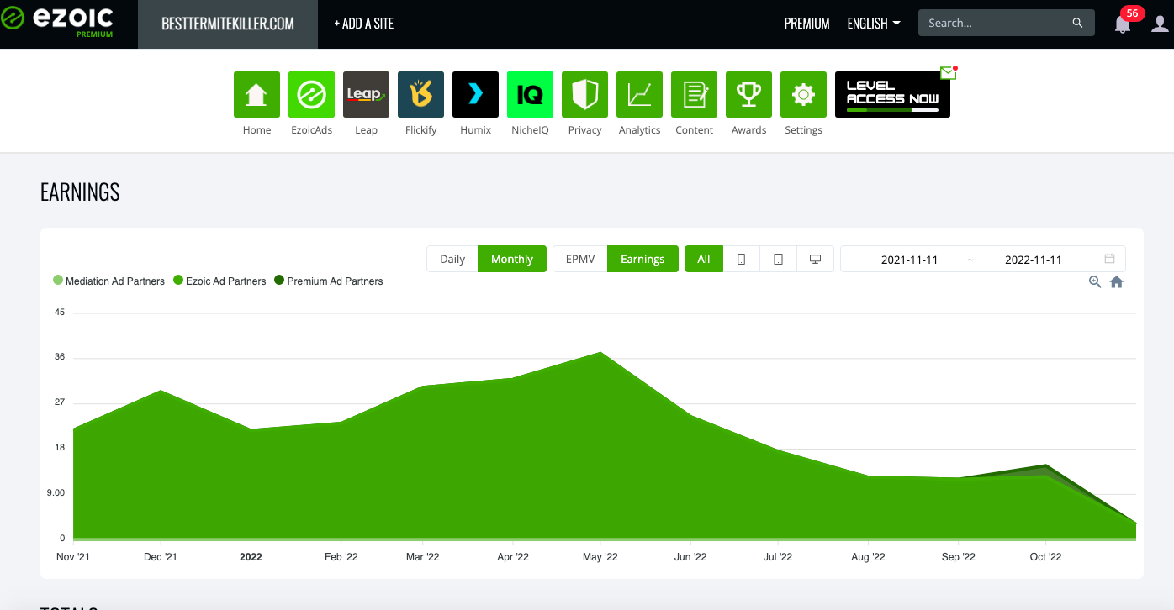Click the Oct '22 axis label
This screenshot has height=610, width=1174.
pos(1046,557)
